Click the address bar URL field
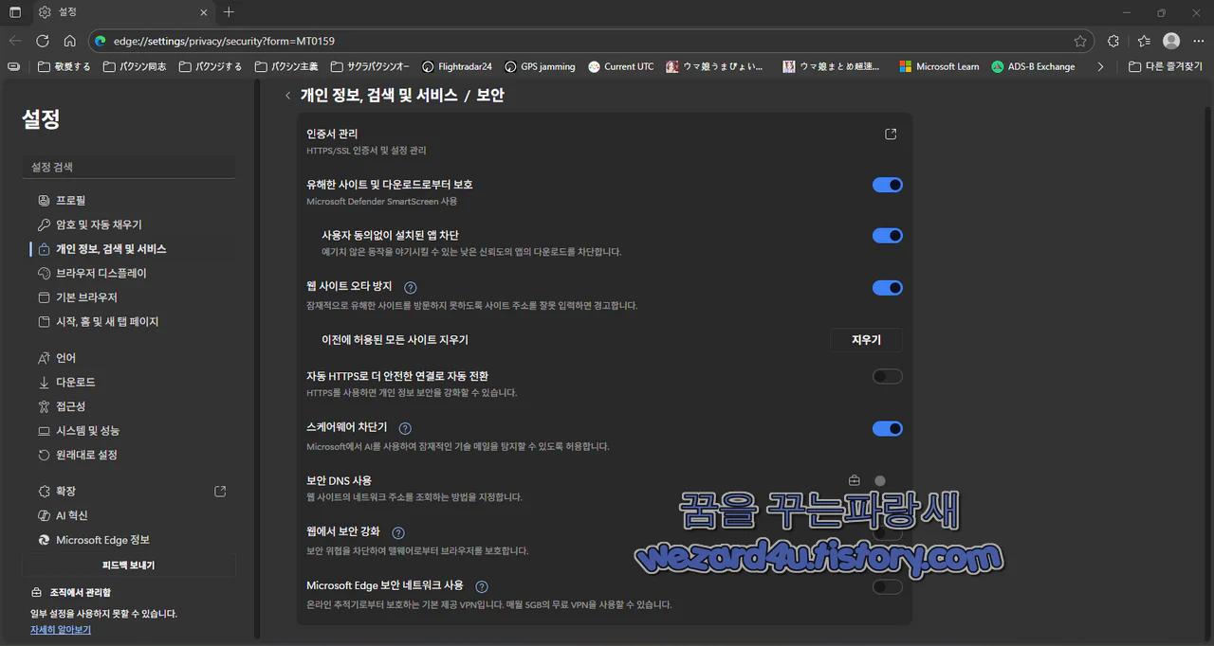 tap(591, 41)
